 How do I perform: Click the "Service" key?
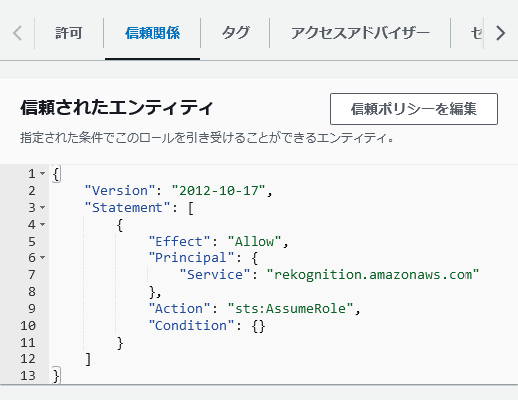215,275
